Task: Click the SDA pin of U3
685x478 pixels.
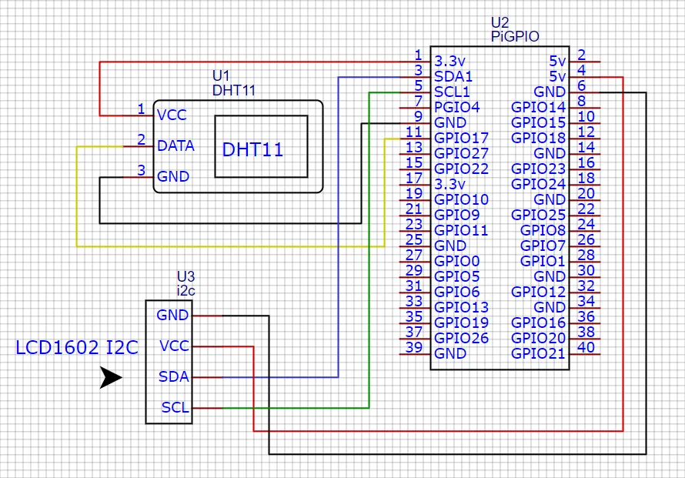Action: click(x=172, y=376)
